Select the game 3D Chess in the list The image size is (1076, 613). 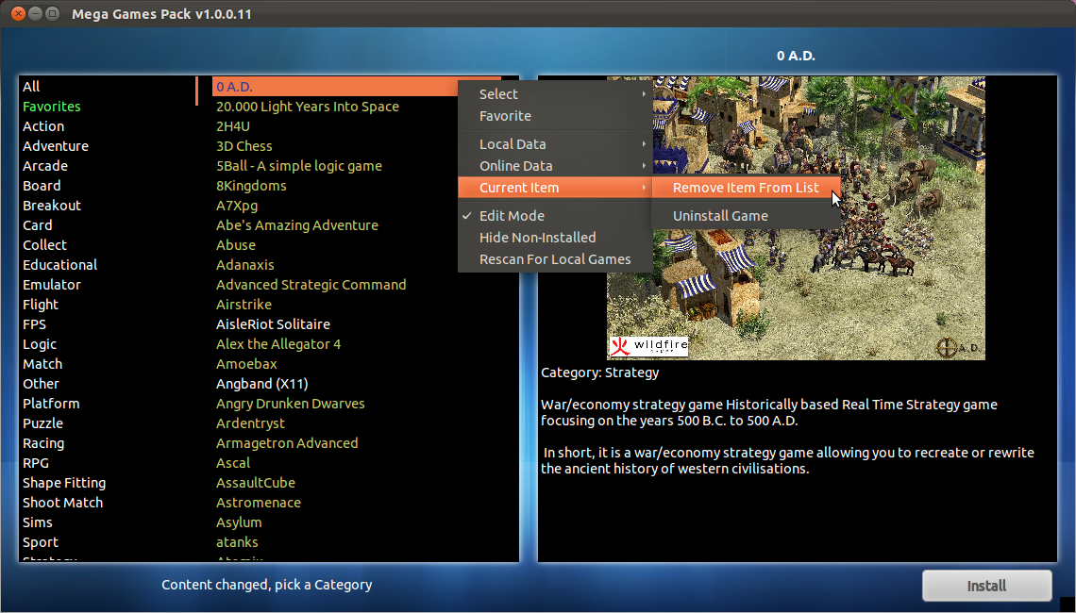point(244,145)
